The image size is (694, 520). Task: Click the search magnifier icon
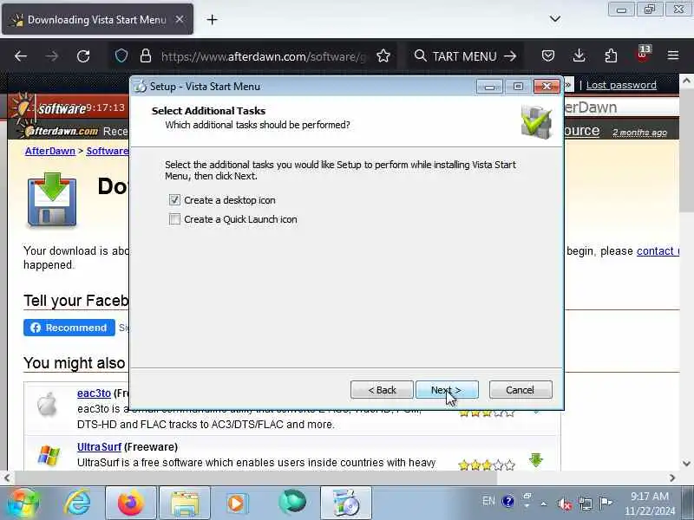tap(420, 55)
